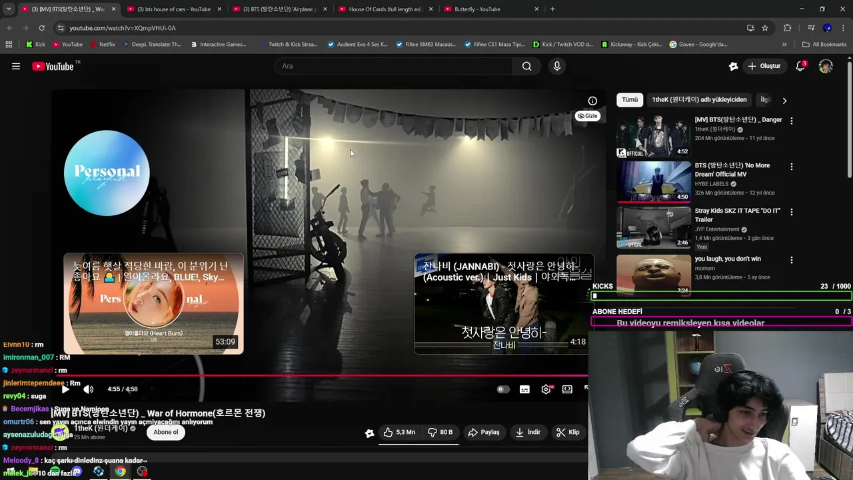Open the apps grid in bookmarks bar
853x480 pixels.
pos(9,45)
